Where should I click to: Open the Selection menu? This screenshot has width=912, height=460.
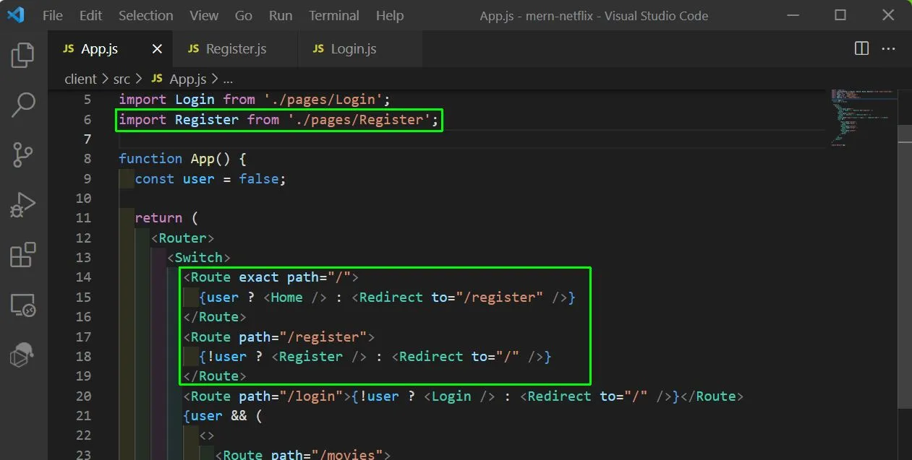coord(145,15)
